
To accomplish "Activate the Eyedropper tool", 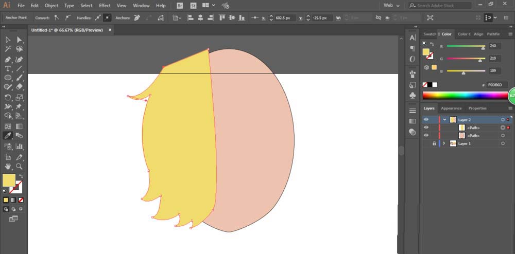I will click(8, 135).
